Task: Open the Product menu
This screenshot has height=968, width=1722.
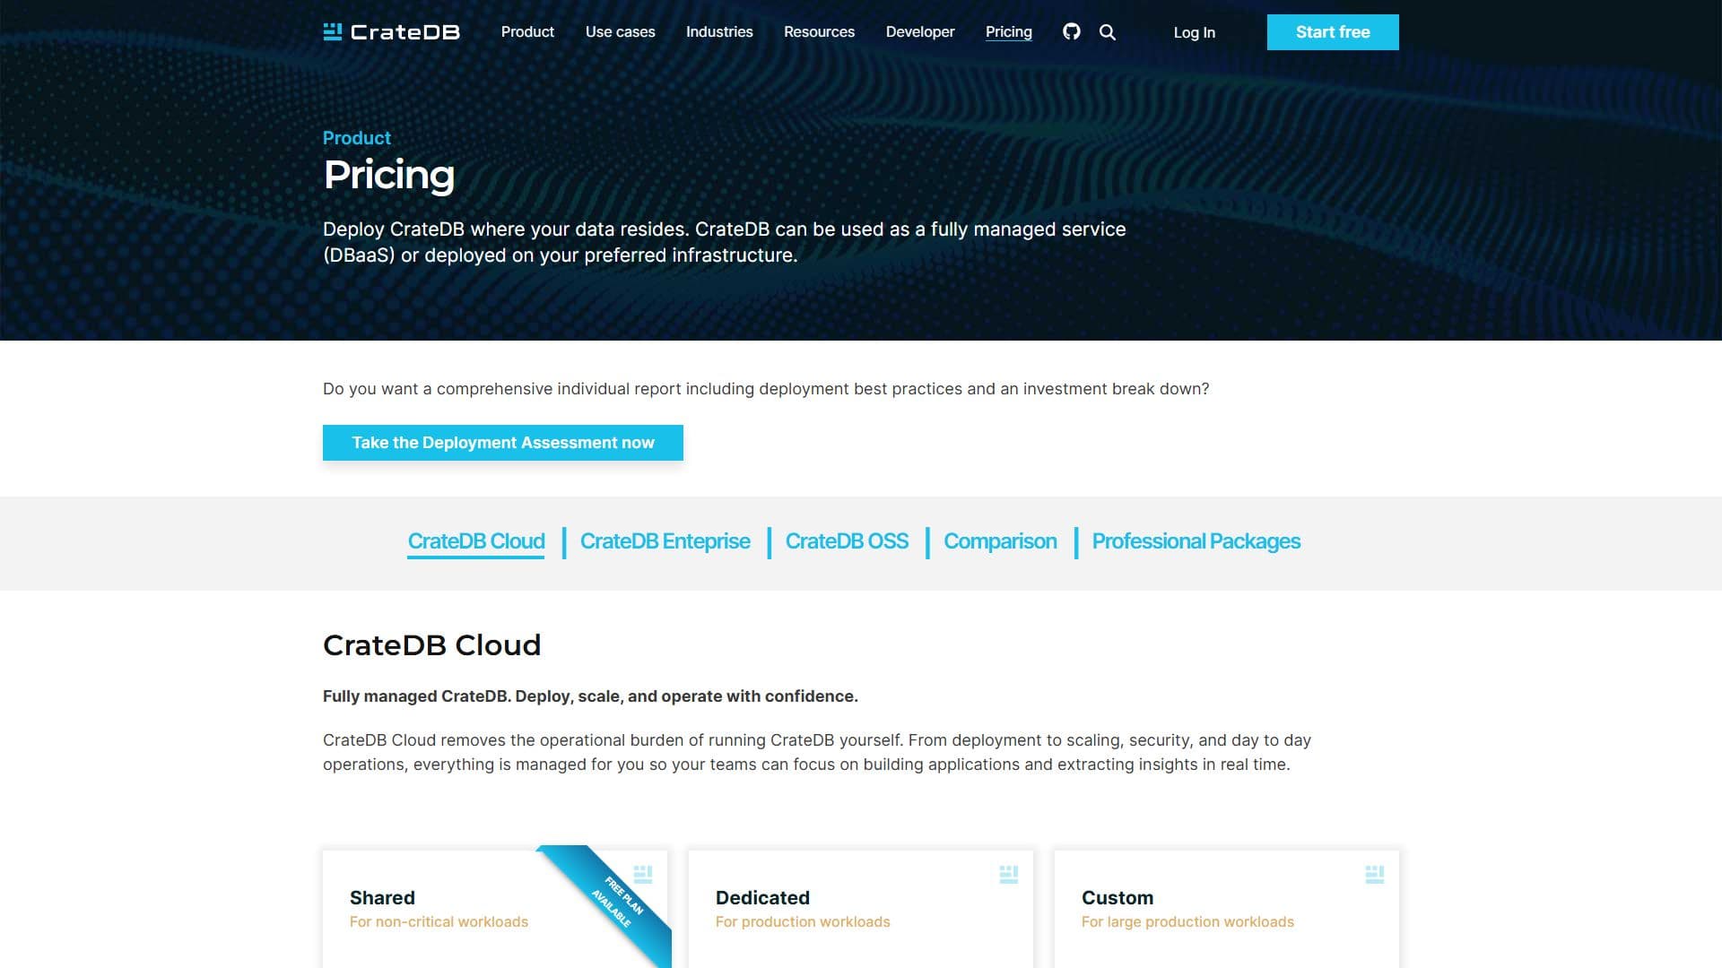Action: [527, 32]
